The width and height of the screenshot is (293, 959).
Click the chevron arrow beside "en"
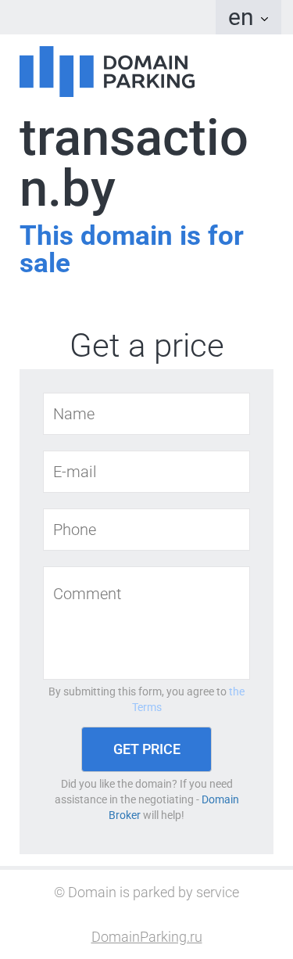point(264,19)
